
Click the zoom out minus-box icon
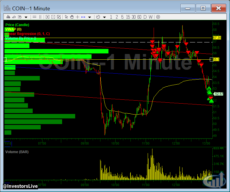[x=53, y=17]
